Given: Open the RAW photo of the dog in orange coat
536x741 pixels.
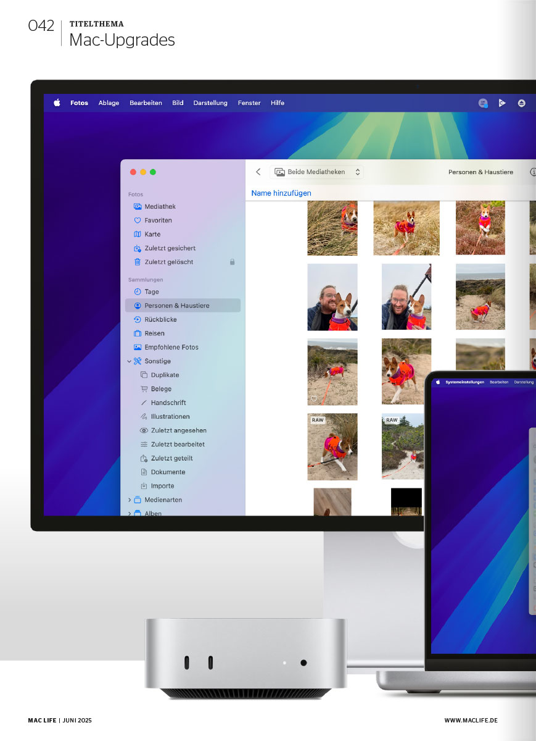Looking at the screenshot, I should [332, 446].
